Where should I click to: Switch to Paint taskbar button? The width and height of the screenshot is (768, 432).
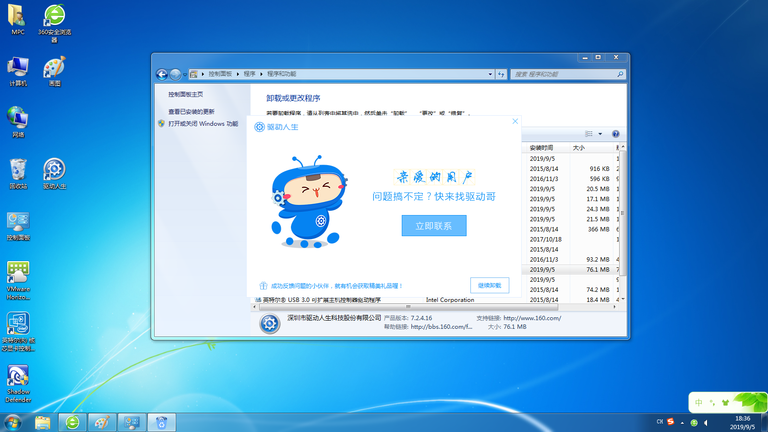(102, 423)
